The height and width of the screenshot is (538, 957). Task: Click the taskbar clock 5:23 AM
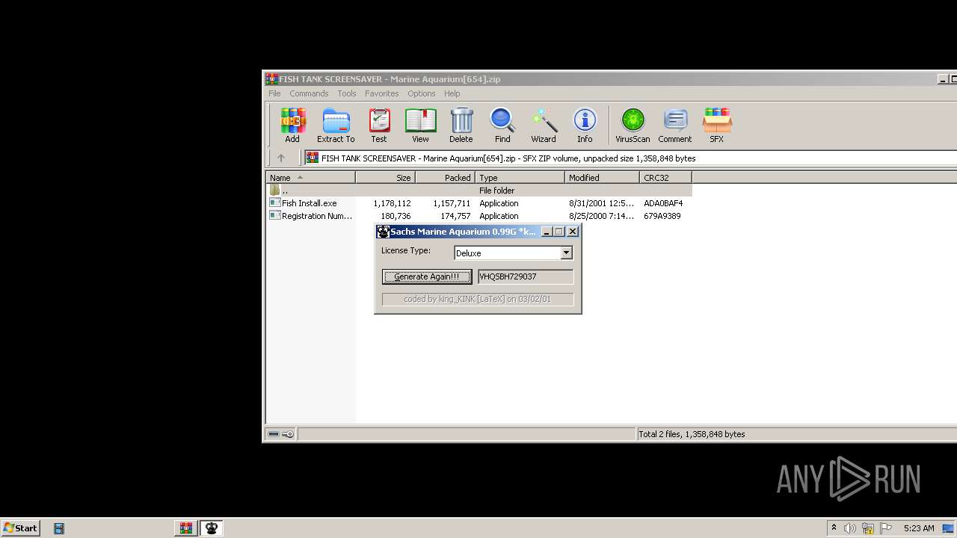[x=919, y=528]
